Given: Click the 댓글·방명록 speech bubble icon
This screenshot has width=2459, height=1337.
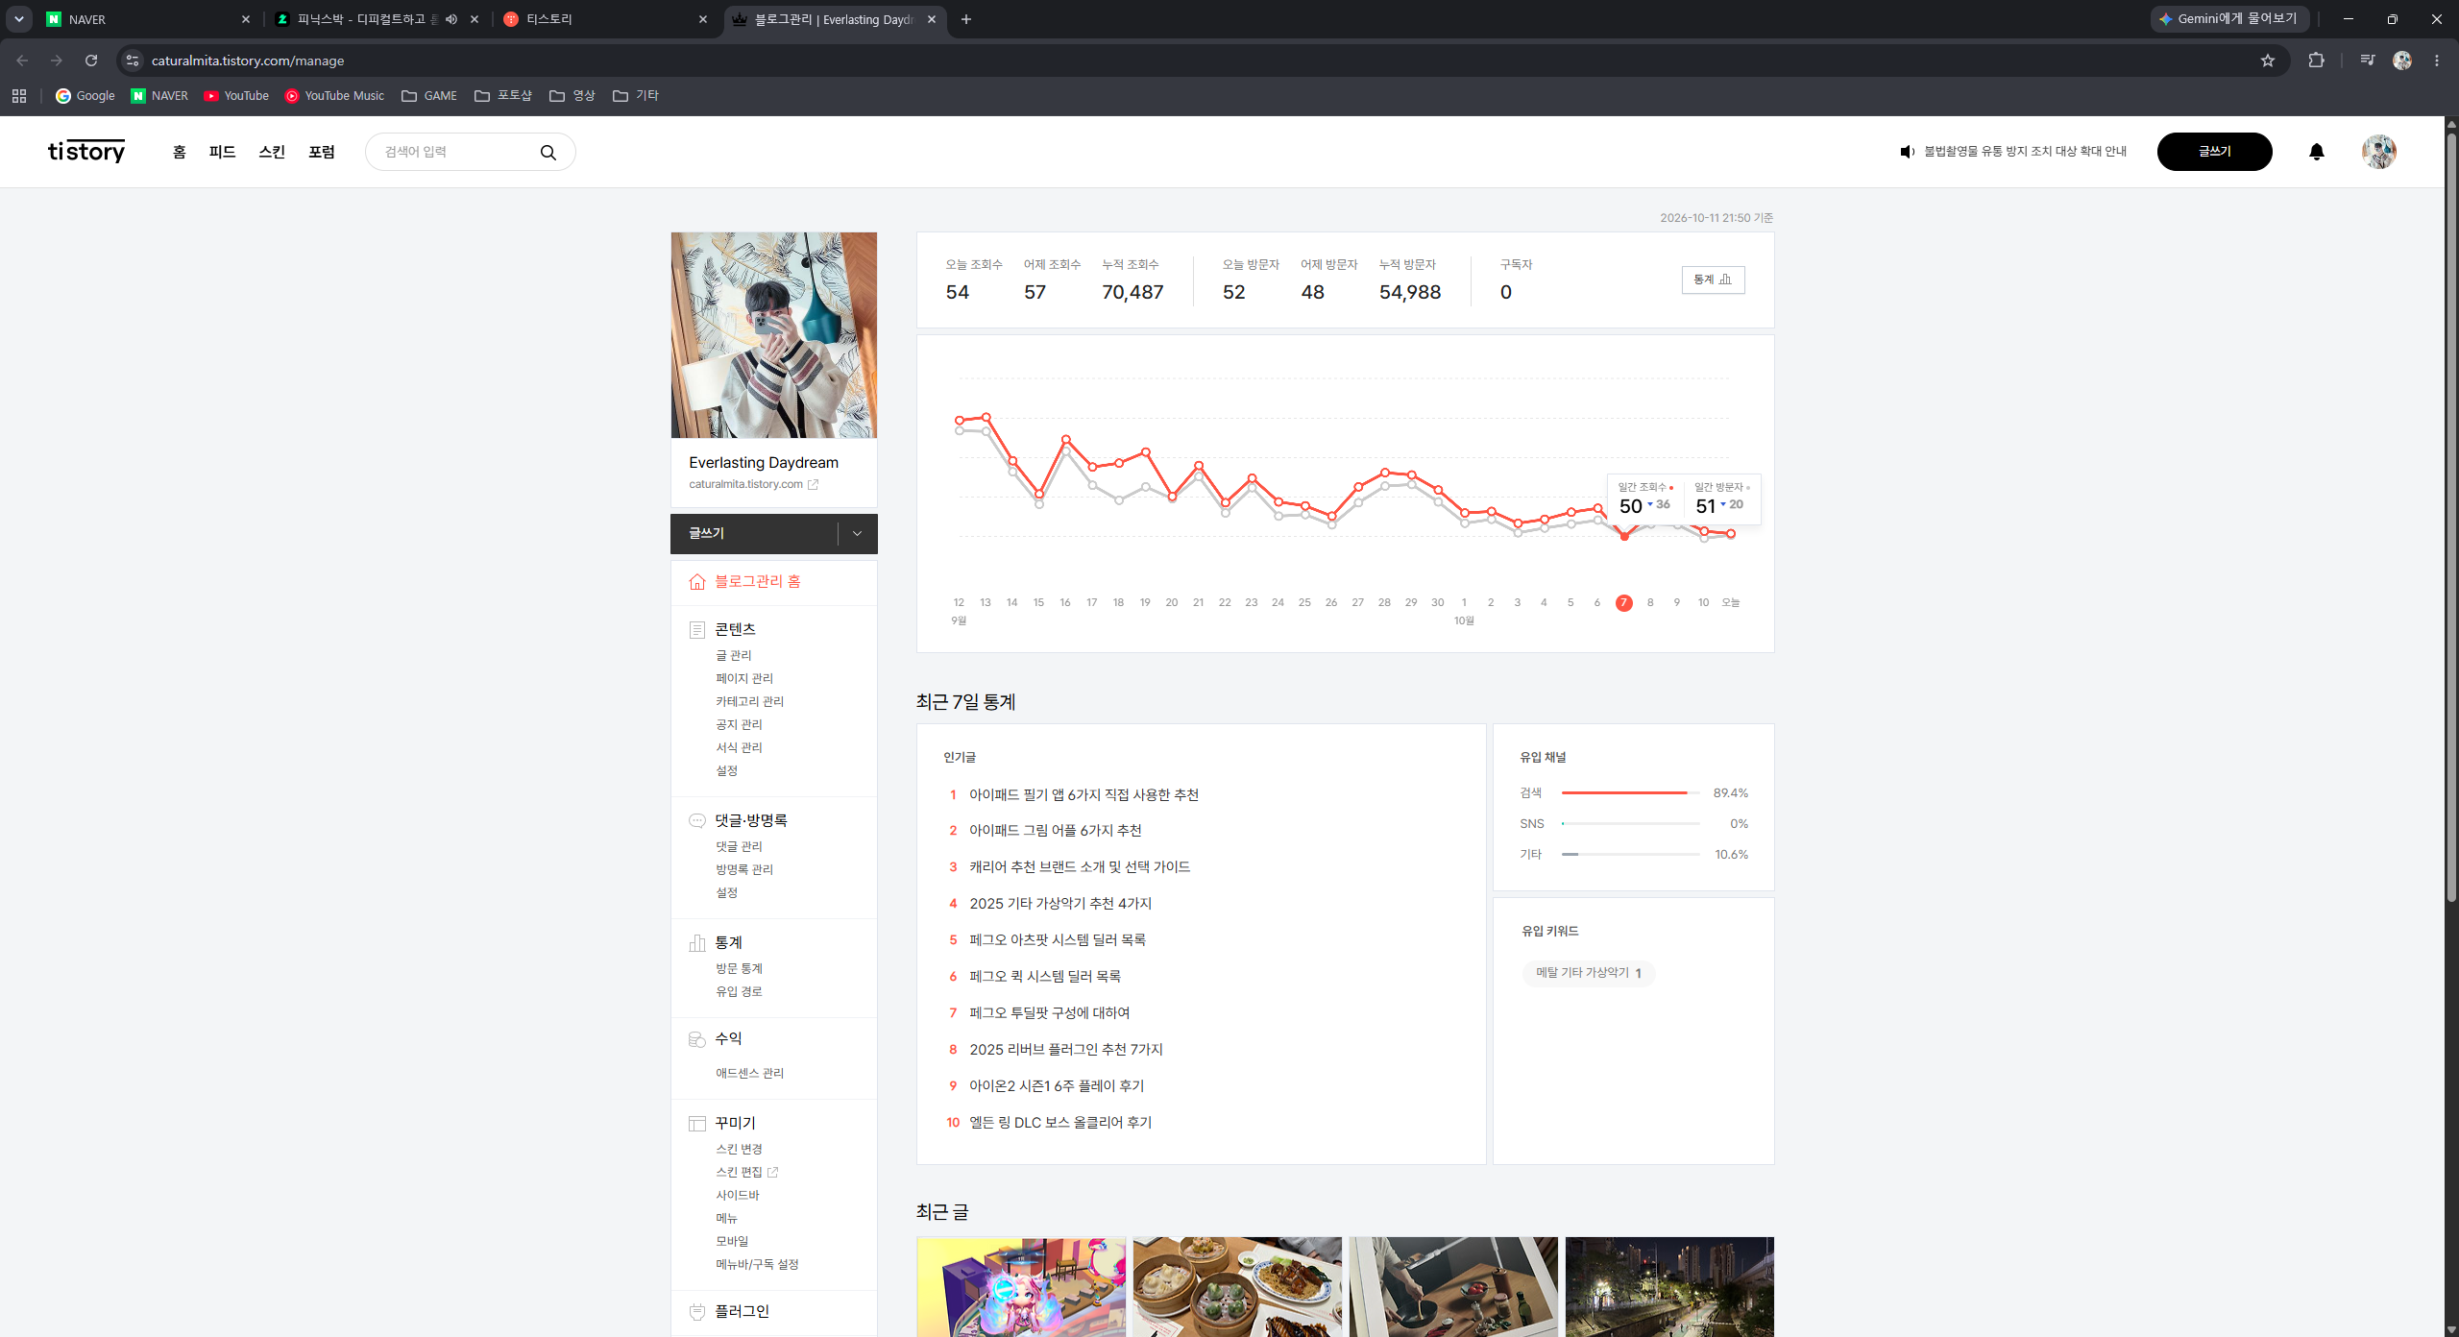Looking at the screenshot, I should click(x=697, y=820).
